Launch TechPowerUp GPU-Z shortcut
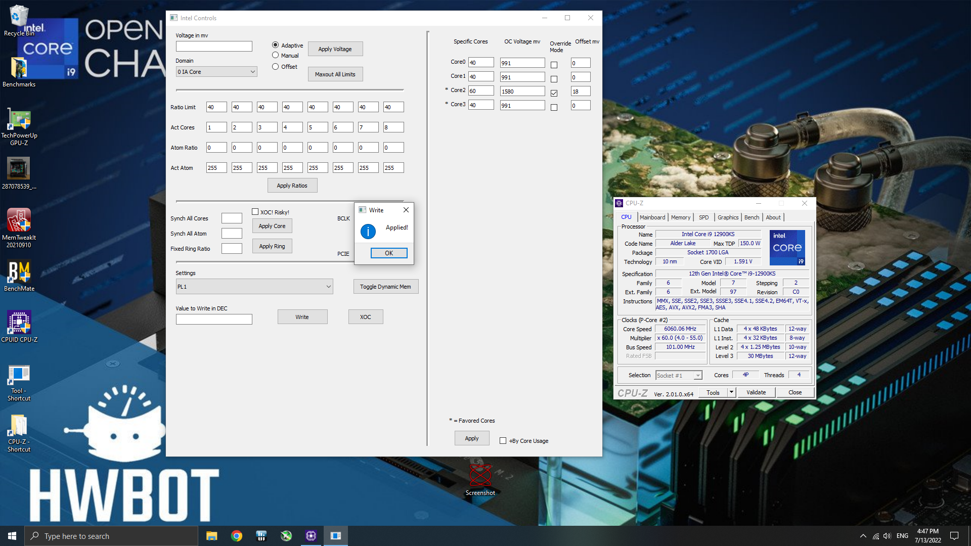971x546 pixels. tap(19, 127)
